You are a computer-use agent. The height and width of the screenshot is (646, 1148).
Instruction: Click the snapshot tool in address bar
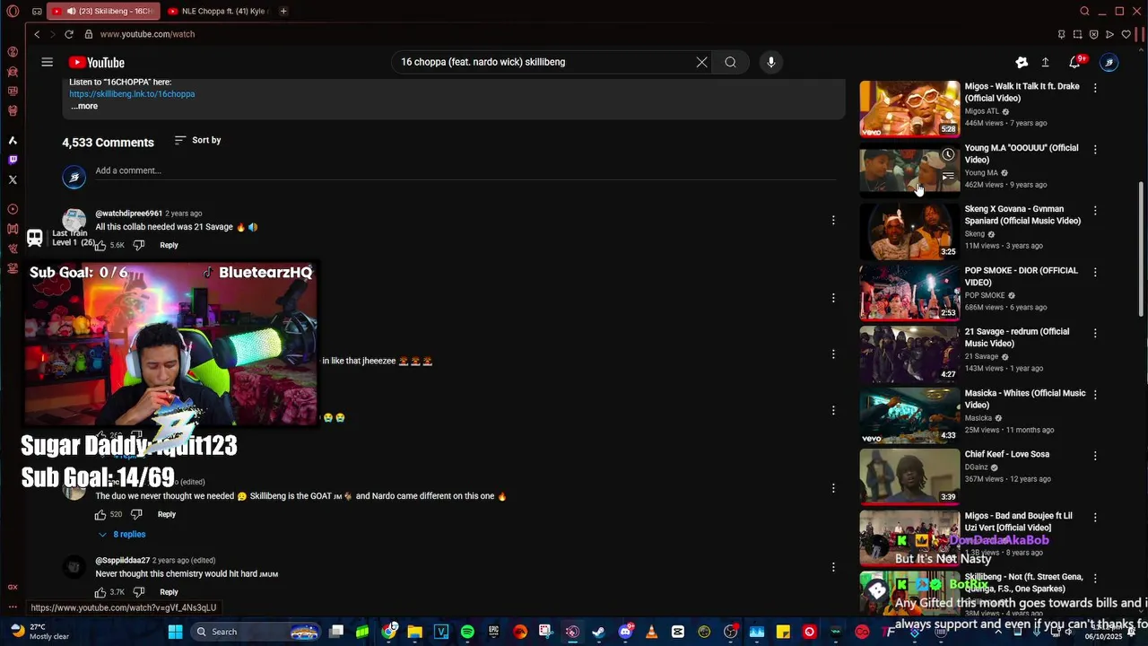coord(1077,34)
